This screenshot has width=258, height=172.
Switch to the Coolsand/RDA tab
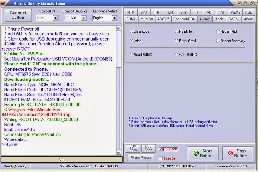[184, 19]
